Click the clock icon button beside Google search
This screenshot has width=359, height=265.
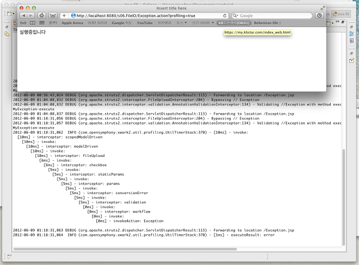point(319,16)
